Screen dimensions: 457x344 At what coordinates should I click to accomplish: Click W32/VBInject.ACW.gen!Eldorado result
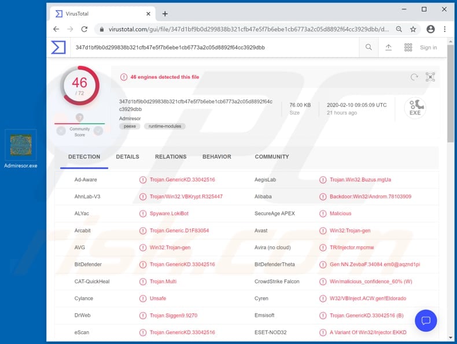point(368,298)
